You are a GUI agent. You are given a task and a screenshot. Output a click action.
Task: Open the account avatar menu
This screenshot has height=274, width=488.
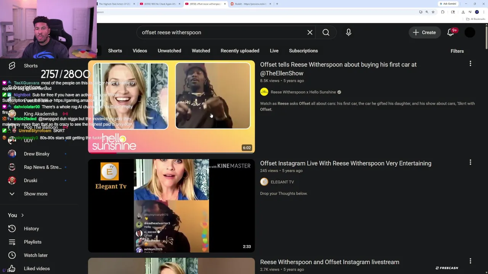point(470,32)
